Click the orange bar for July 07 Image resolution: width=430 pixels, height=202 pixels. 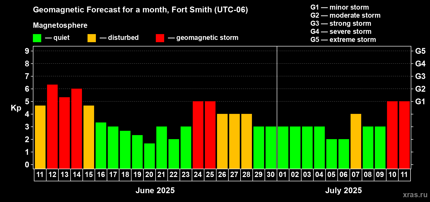click(x=356, y=141)
